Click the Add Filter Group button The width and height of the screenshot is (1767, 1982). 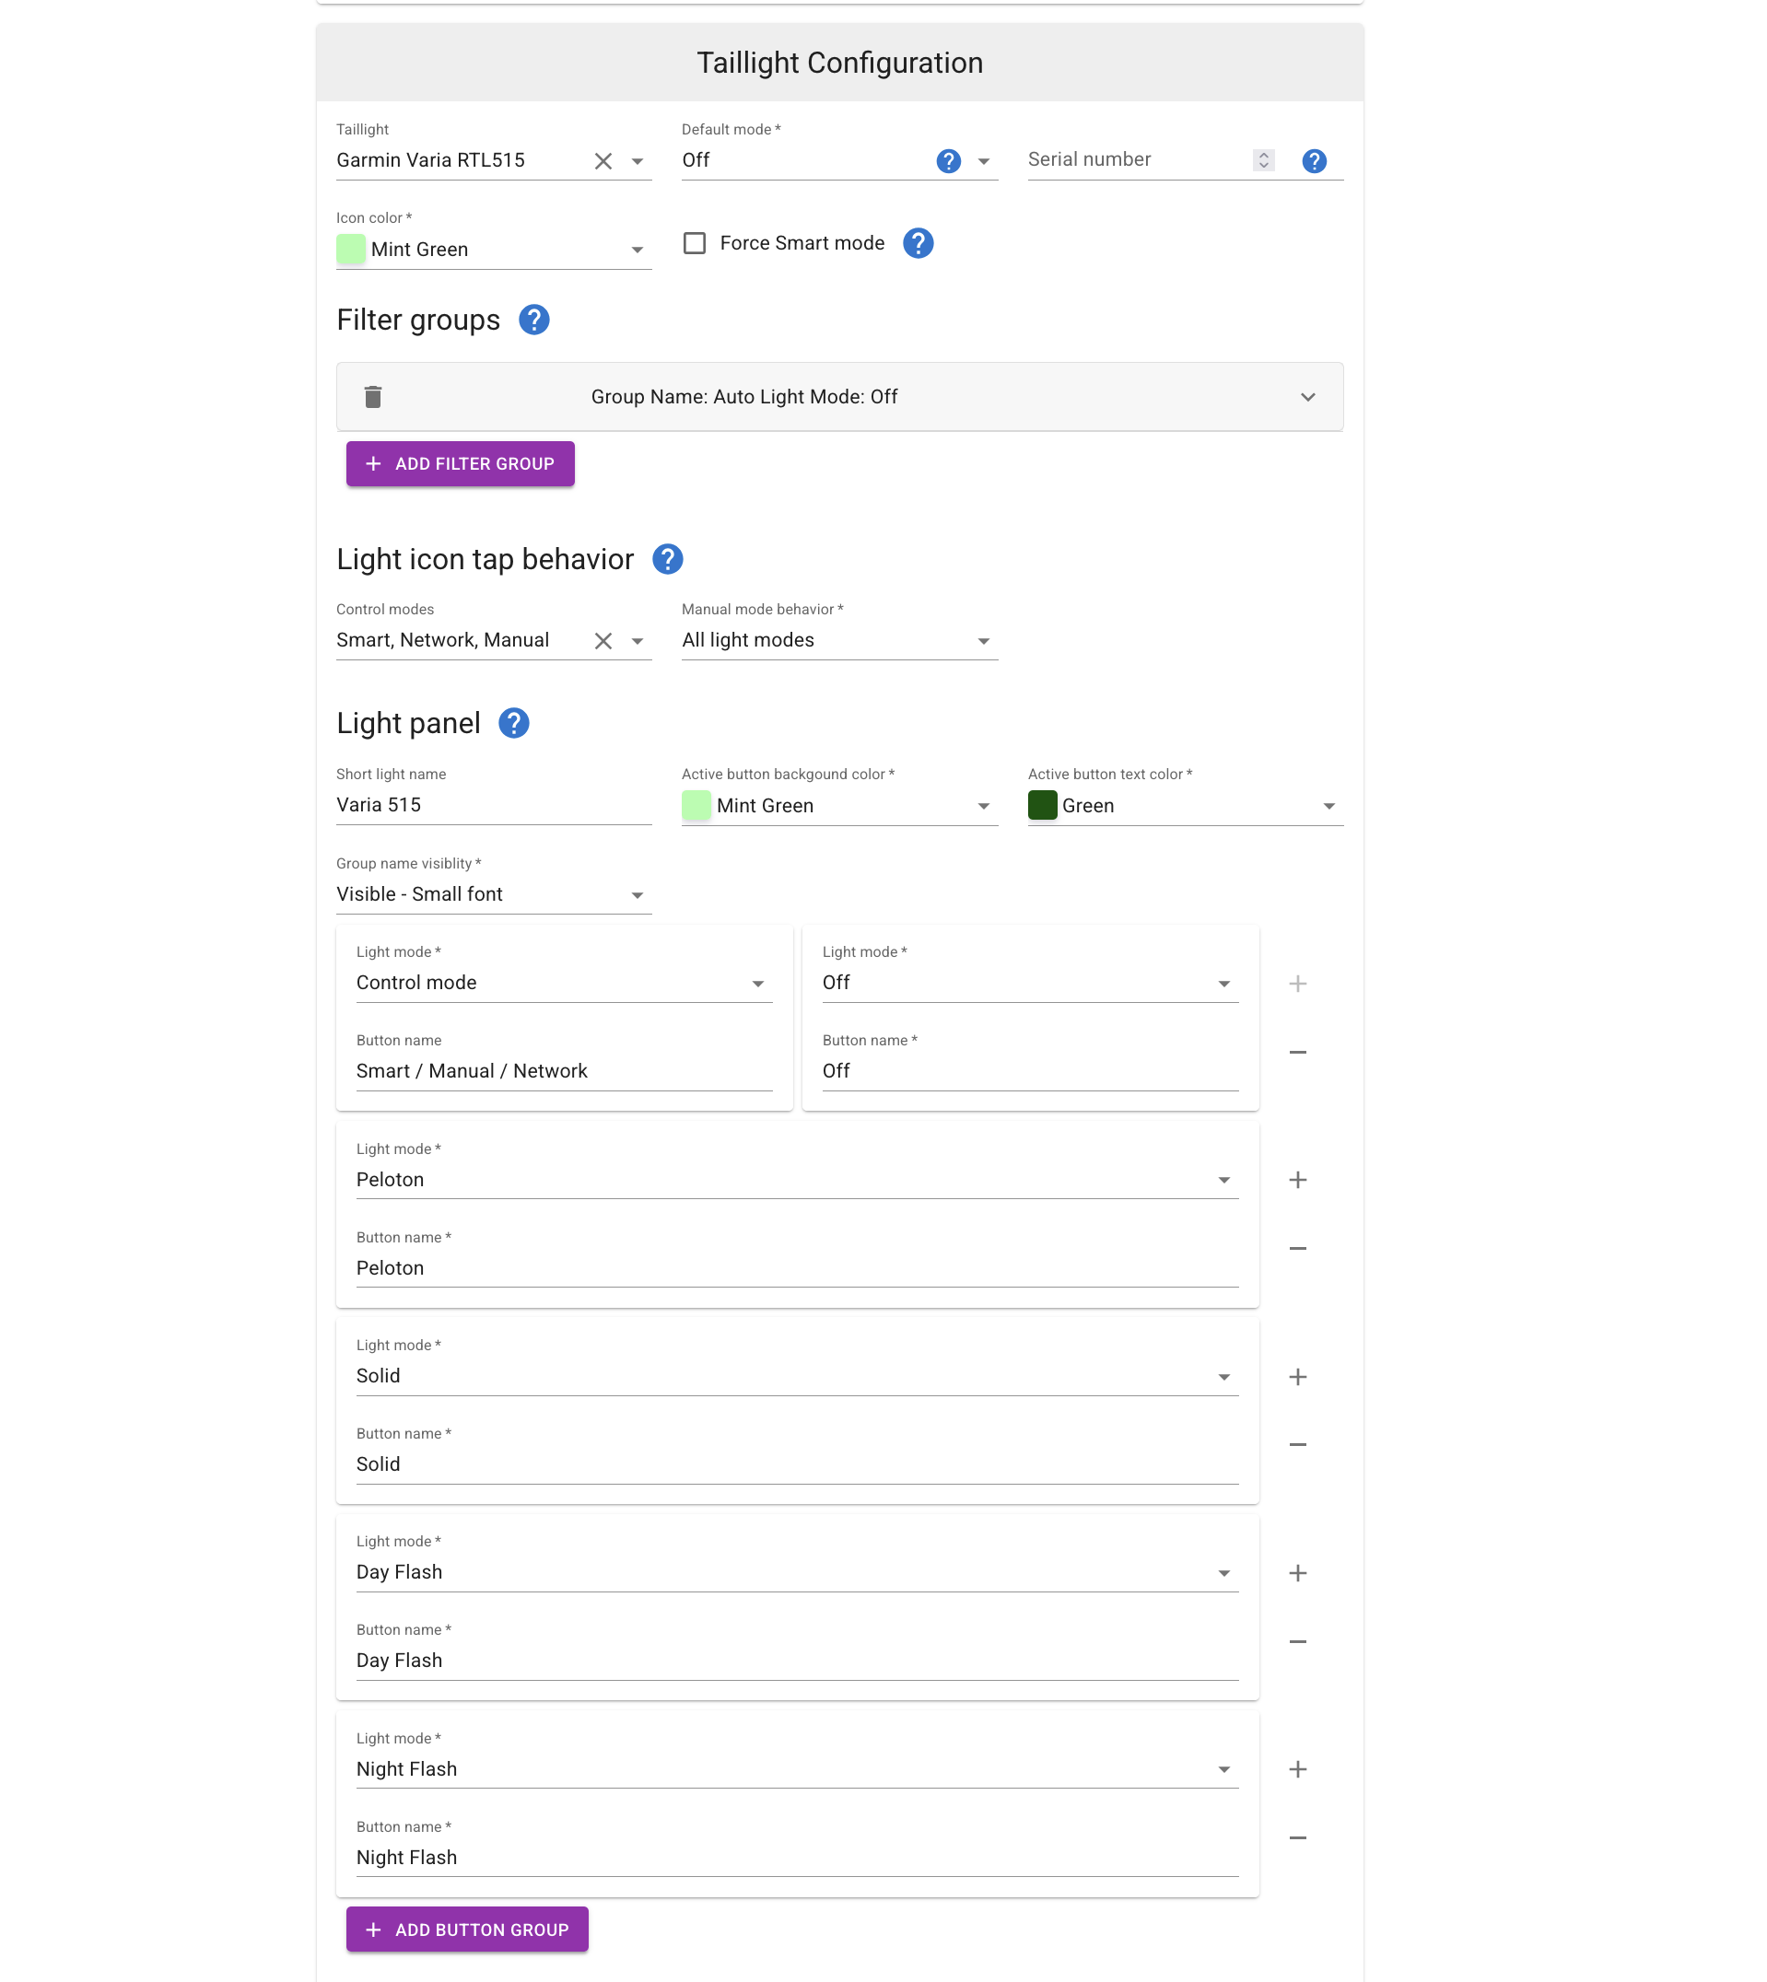(461, 464)
